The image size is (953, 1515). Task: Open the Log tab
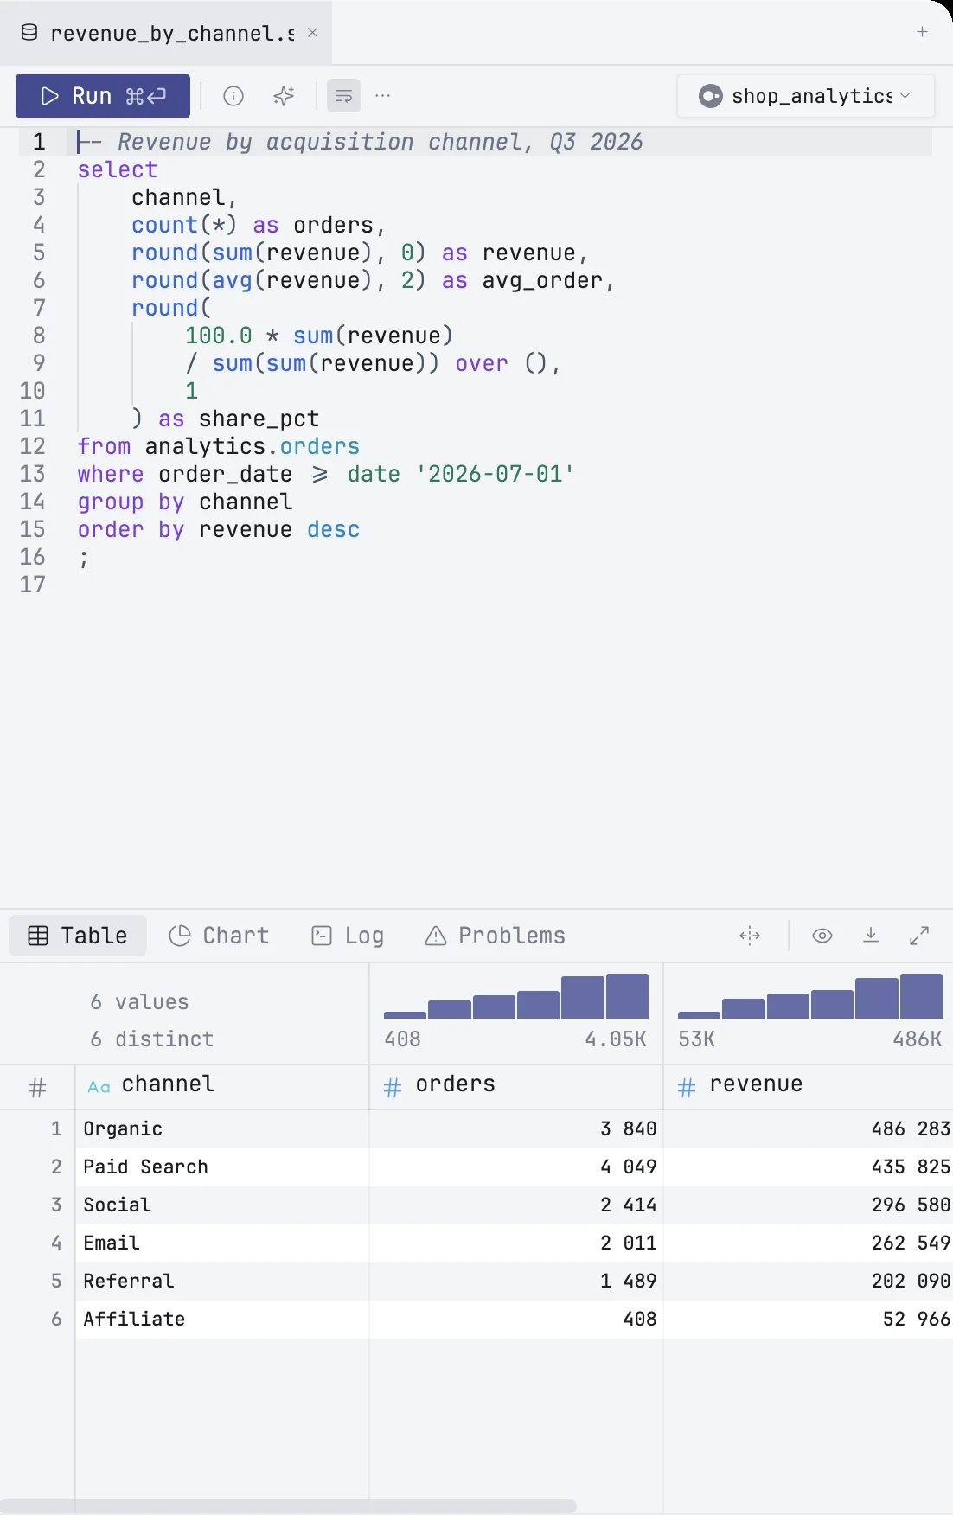pos(348,936)
